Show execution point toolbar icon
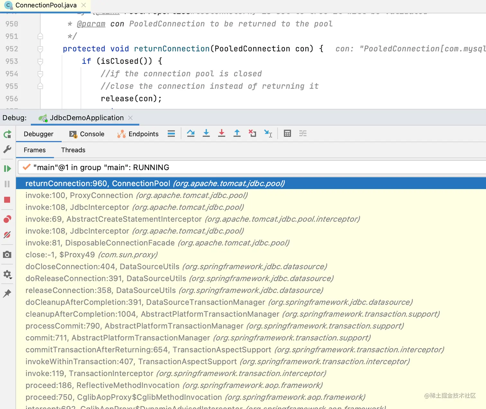 tap(171, 134)
